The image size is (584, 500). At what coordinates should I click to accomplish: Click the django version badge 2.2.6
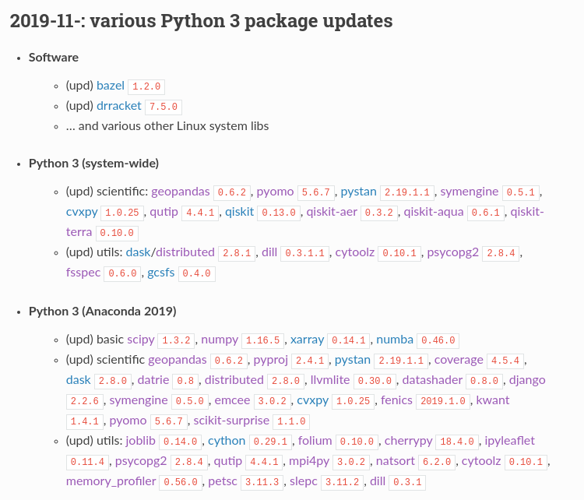(85, 401)
